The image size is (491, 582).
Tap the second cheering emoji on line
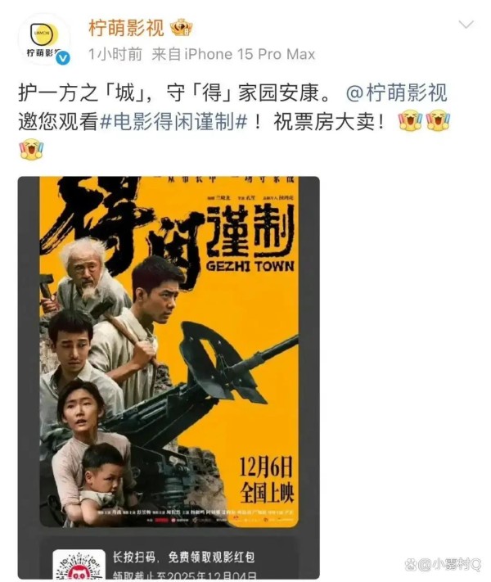coord(439,120)
